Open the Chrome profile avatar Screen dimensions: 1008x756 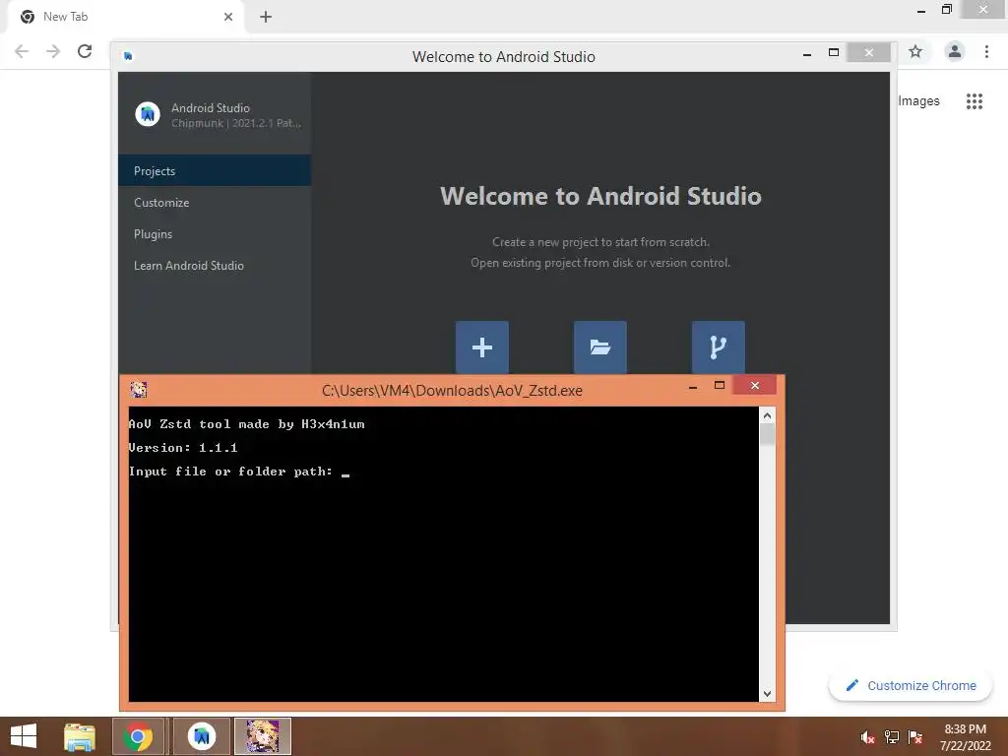point(955,51)
